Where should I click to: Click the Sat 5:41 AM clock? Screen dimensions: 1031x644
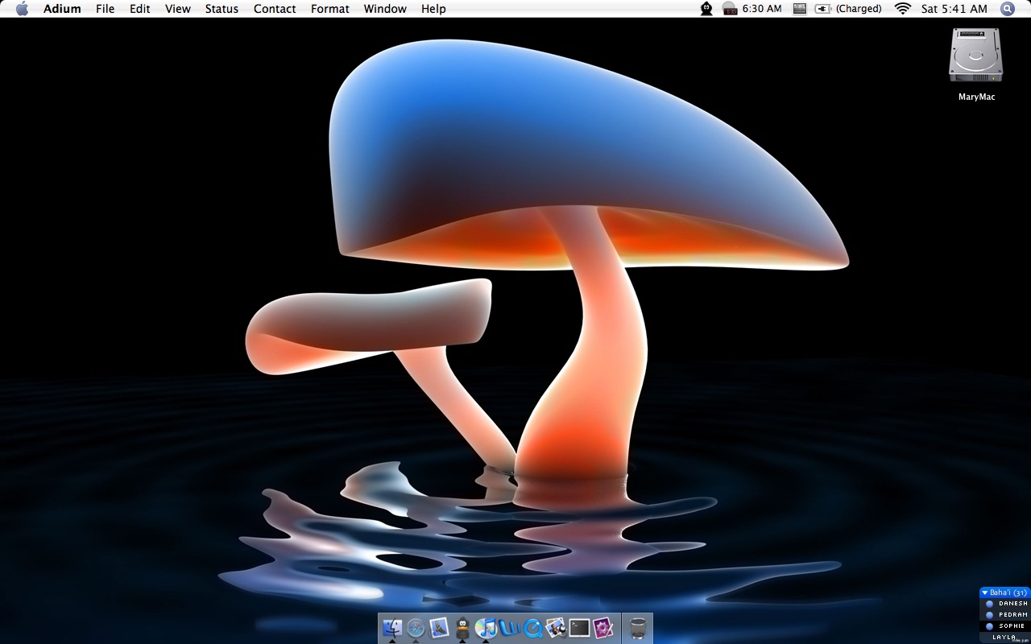point(954,9)
